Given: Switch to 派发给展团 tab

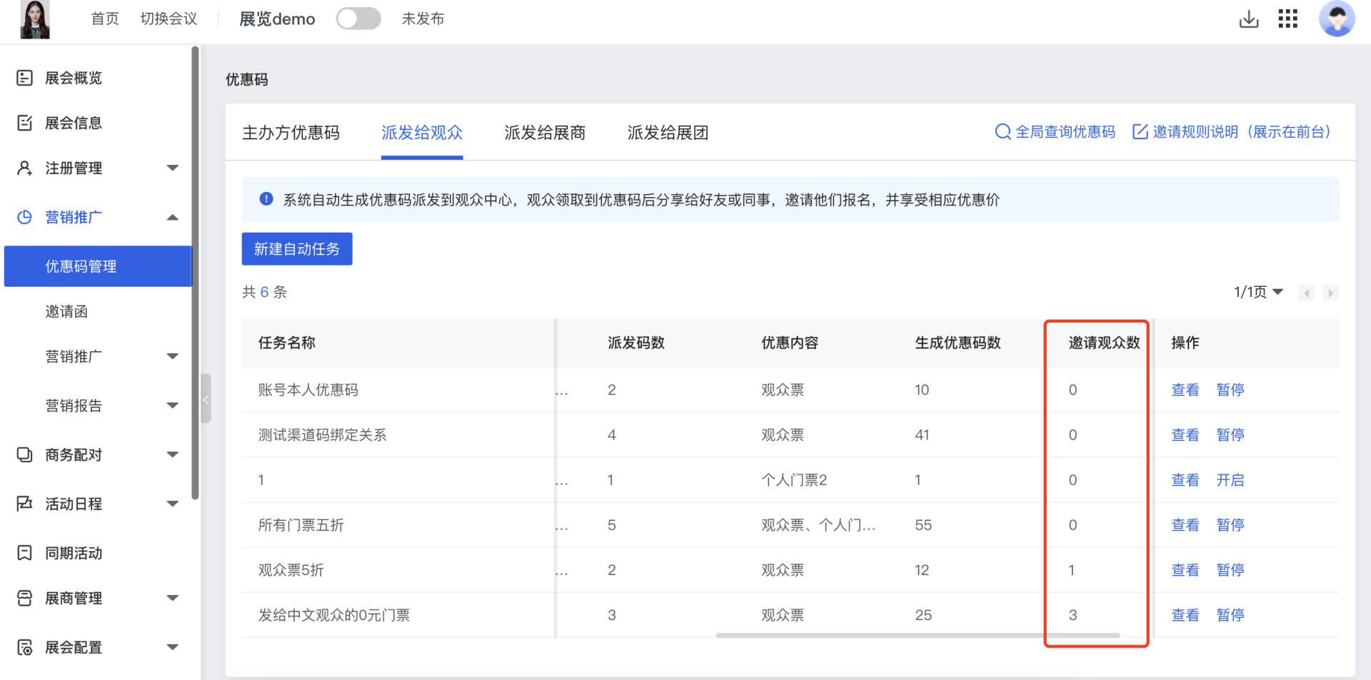Looking at the screenshot, I should [x=668, y=133].
